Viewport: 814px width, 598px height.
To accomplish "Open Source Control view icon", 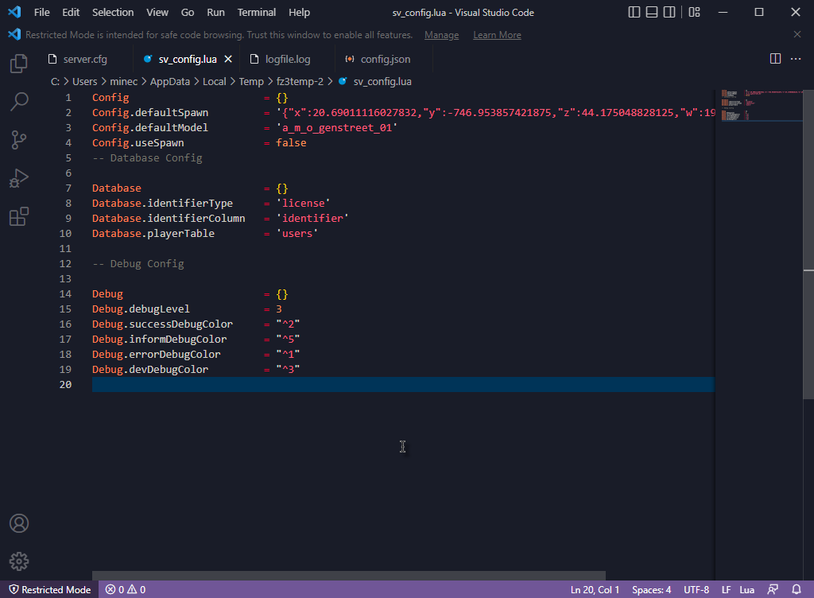I will (19, 140).
